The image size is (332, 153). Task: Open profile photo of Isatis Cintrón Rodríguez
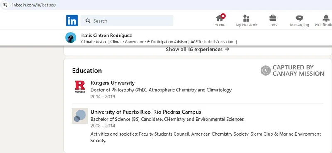71,38
